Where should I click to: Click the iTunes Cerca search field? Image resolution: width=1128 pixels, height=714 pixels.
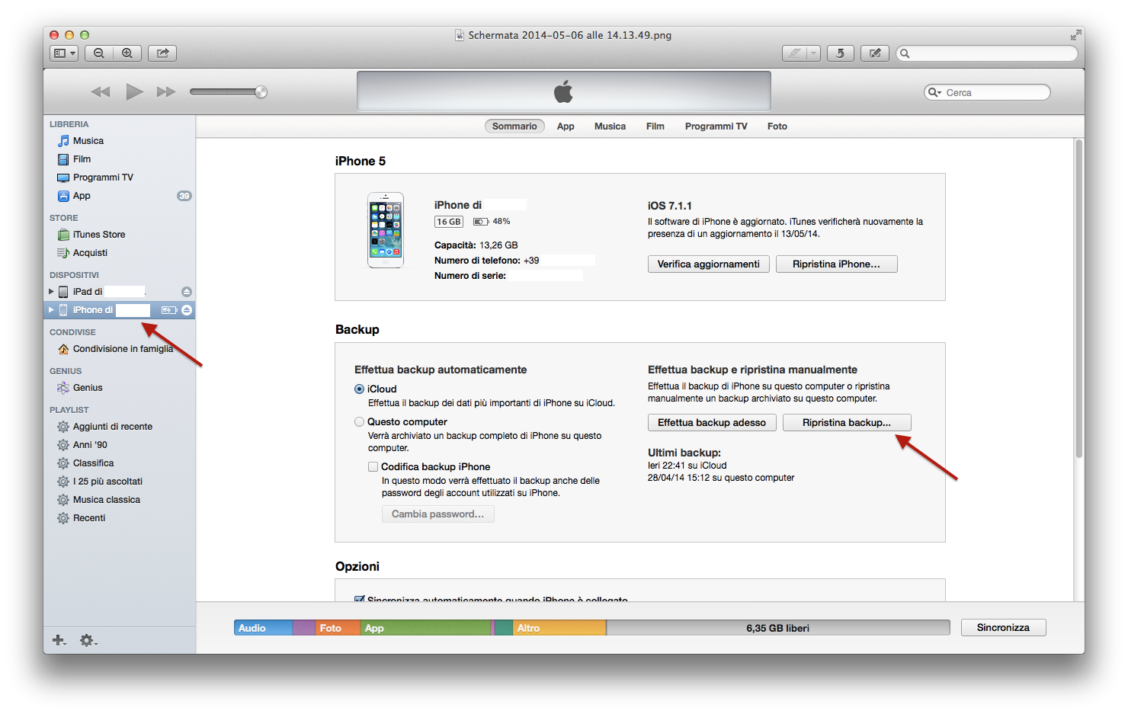point(987,92)
